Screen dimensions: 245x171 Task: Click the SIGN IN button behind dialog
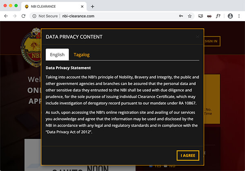pos(212,41)
